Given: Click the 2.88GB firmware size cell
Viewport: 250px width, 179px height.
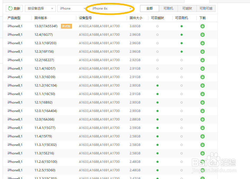Looking at the screenshot, I should pos(135,119).
